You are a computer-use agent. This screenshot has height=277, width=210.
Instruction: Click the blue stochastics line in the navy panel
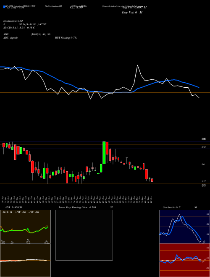tap(187, 225)
